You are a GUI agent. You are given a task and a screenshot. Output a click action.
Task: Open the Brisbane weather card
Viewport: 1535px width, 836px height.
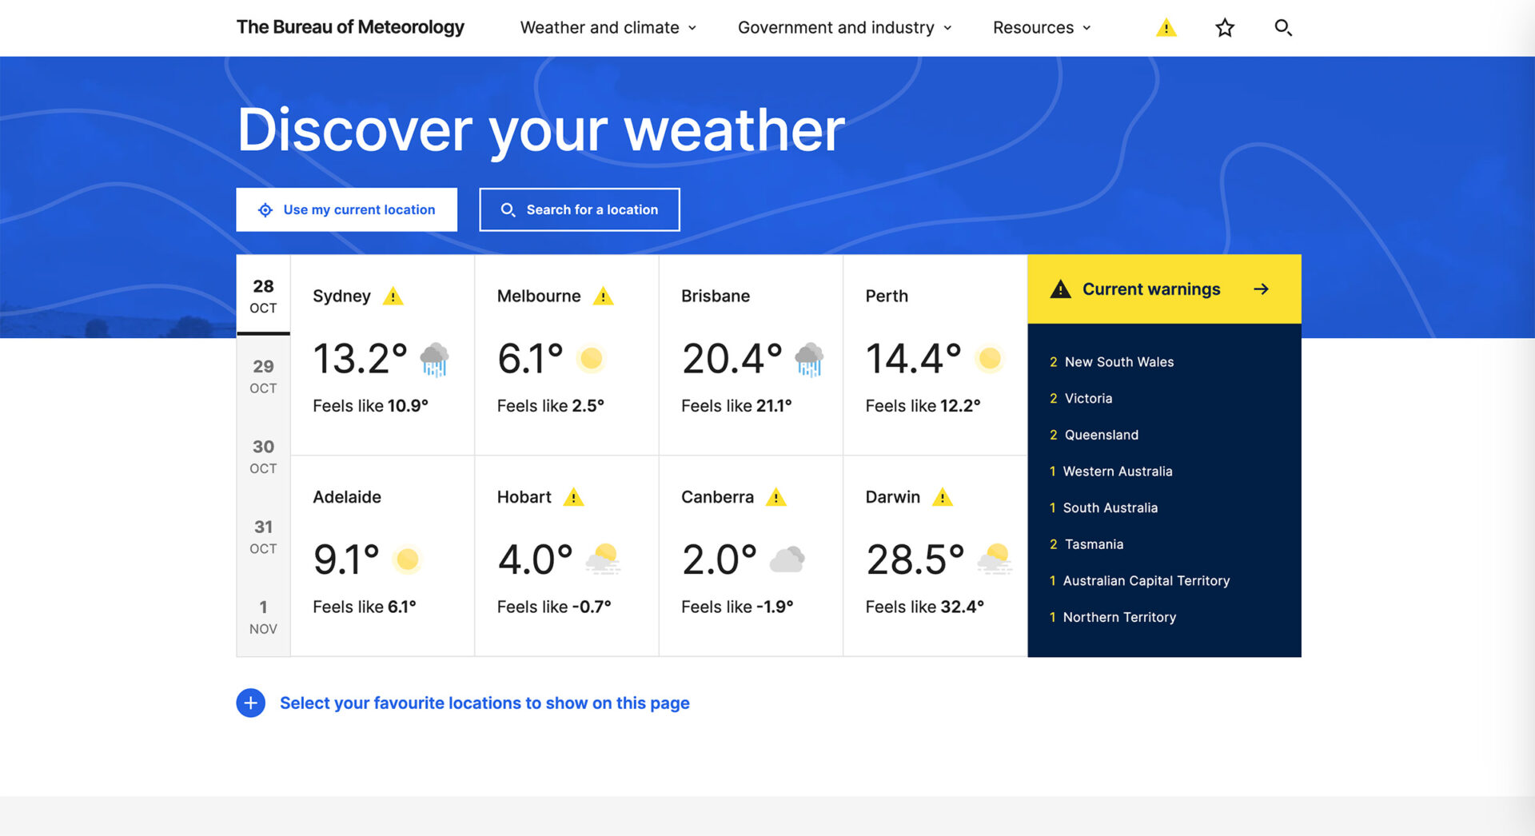pyautogui.click(x=750, y=355)
